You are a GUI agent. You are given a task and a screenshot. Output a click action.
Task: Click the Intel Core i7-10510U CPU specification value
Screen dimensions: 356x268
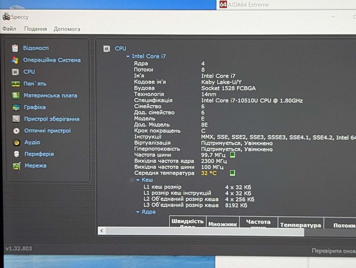252,100
